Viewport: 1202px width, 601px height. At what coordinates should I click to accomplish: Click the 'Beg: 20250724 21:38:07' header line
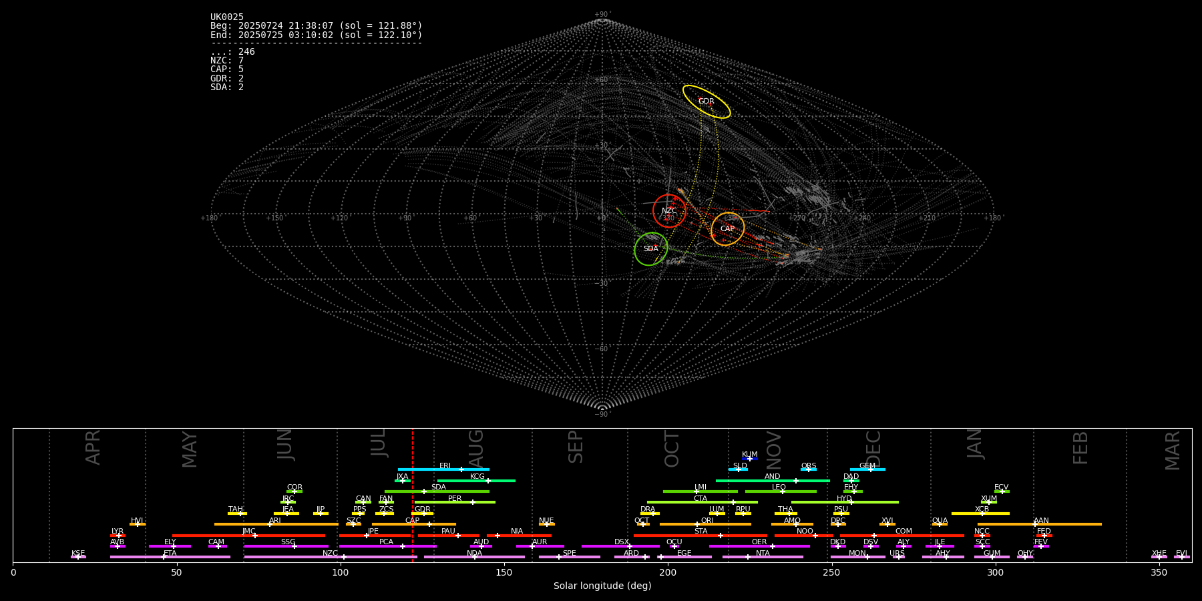coord(317,26)
